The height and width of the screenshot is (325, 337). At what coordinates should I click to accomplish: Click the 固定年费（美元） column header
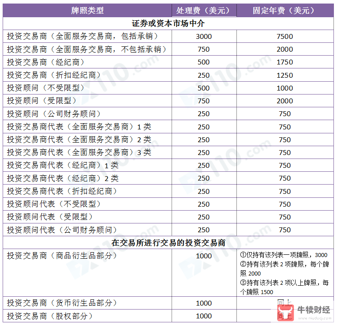[285, 10]
